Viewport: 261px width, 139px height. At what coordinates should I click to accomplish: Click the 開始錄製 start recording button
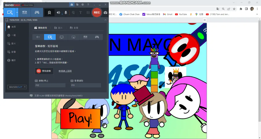click(x=44, y=71)
